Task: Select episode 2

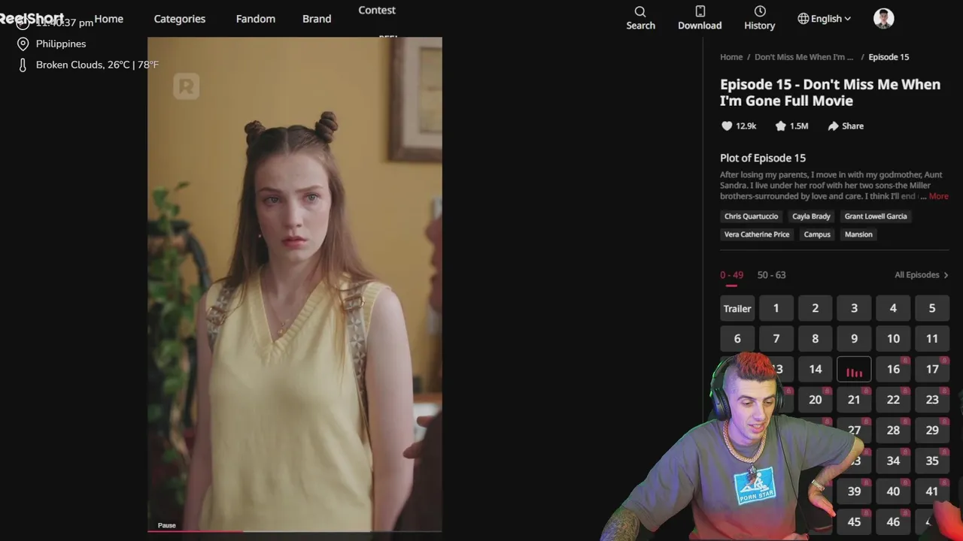Action: pos(815,309)
